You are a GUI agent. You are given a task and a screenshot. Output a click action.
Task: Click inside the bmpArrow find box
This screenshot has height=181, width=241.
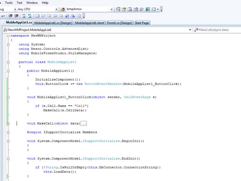88,9
